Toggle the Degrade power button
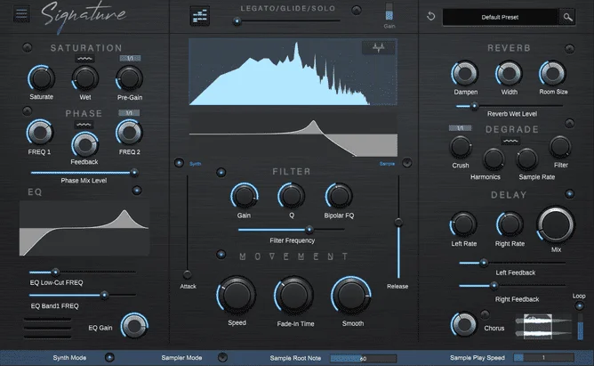Image resolution: width=594 pixels, height=366 pixels. pos(569,123)
